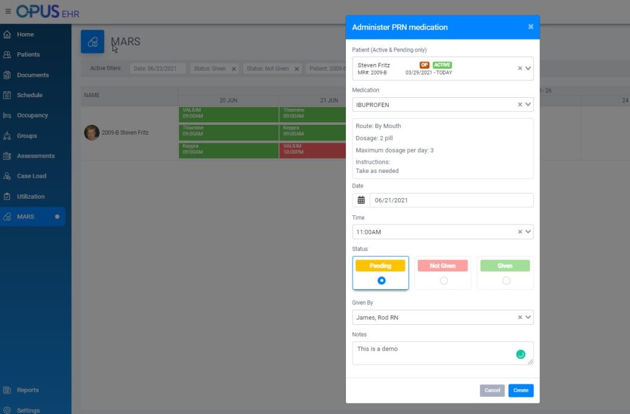Click the pink Not Given status label
The width and height of the screenshot is (630, 414).
click(442, 266)
